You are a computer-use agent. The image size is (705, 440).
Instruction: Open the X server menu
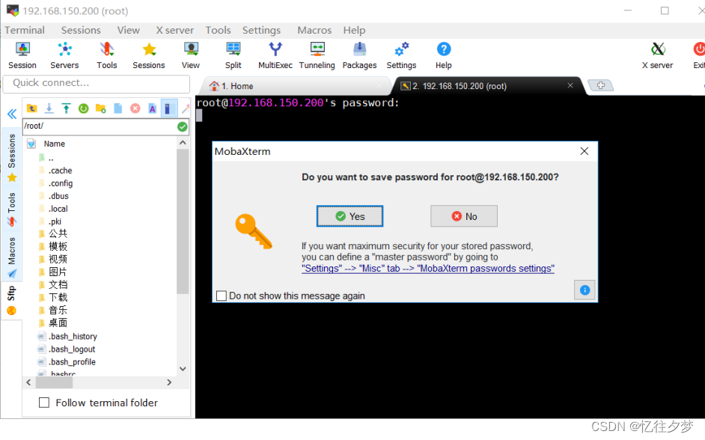pyautogui.click(x=175, y=30)
